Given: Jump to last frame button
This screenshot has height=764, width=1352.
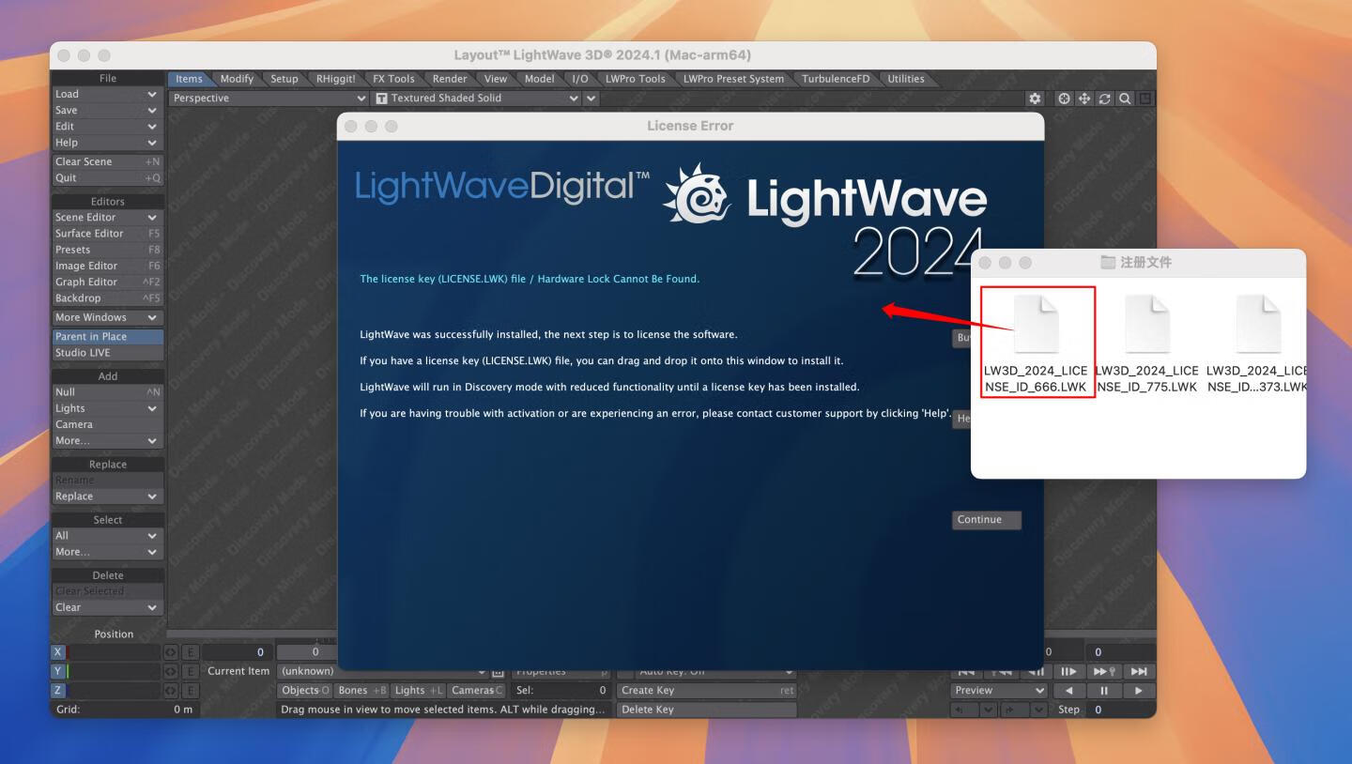Looking at the screenshot, I should (1139, 671).
